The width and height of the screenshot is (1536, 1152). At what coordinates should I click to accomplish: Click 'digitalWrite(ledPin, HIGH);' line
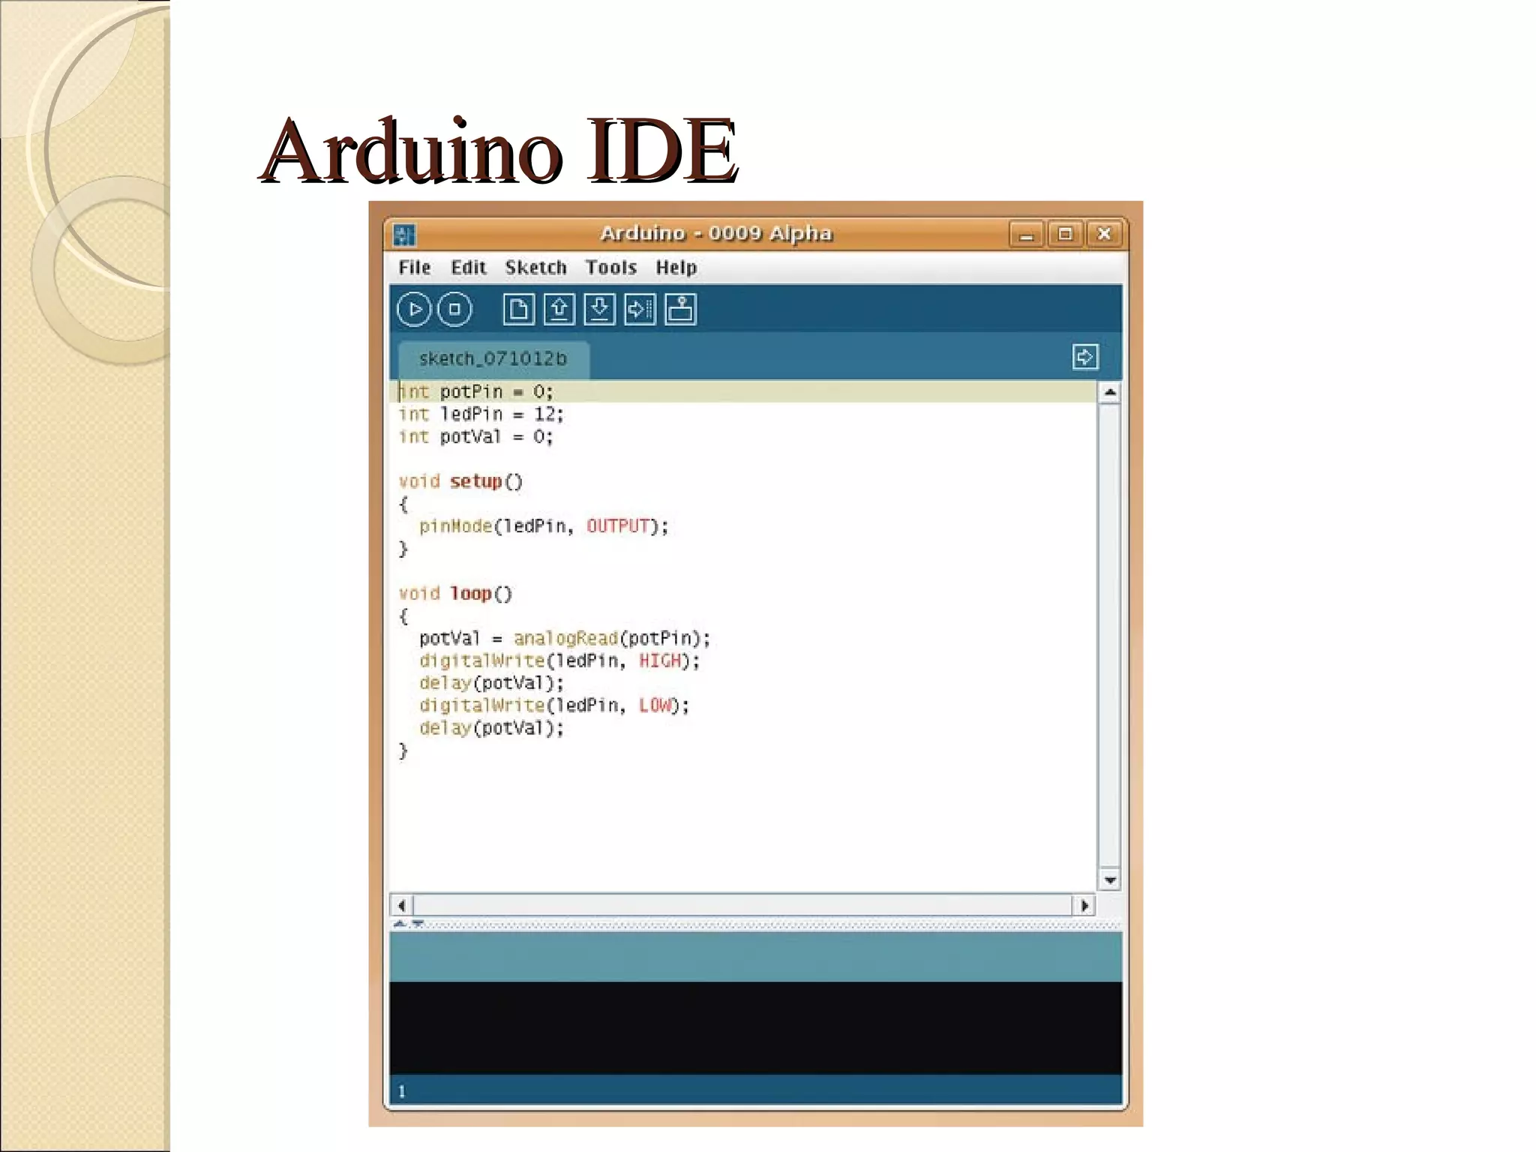tap(559, 661)
